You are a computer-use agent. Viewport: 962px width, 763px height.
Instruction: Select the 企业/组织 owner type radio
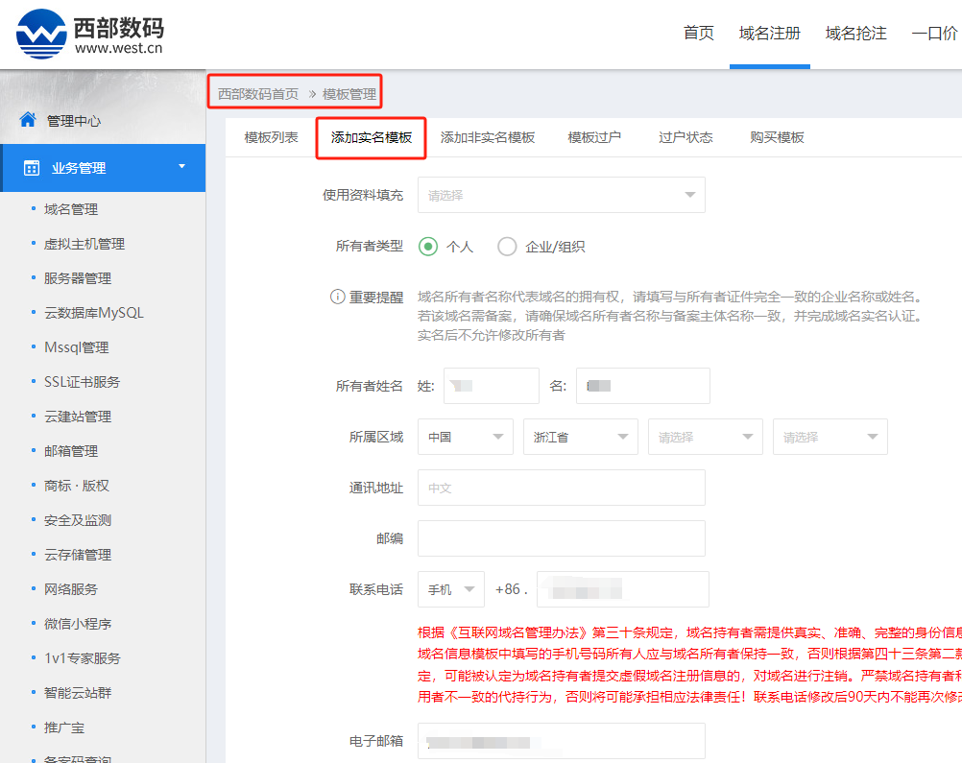pyautogui.click(x=507, y=247)
